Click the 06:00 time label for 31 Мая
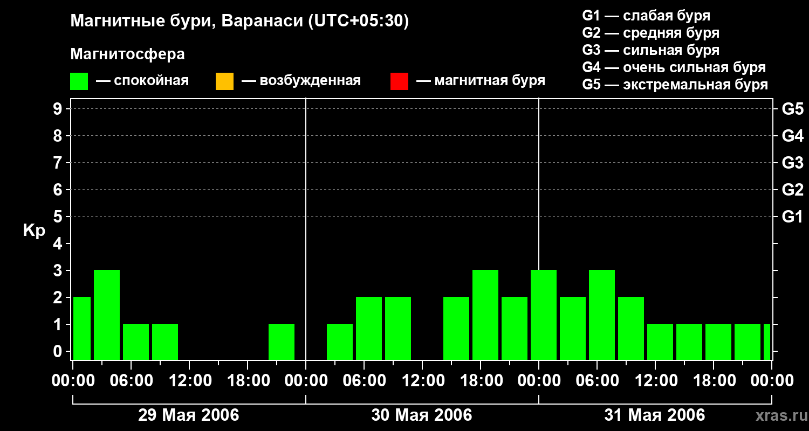809x431 pixels. pyautogui.click(x=597, y=381)
